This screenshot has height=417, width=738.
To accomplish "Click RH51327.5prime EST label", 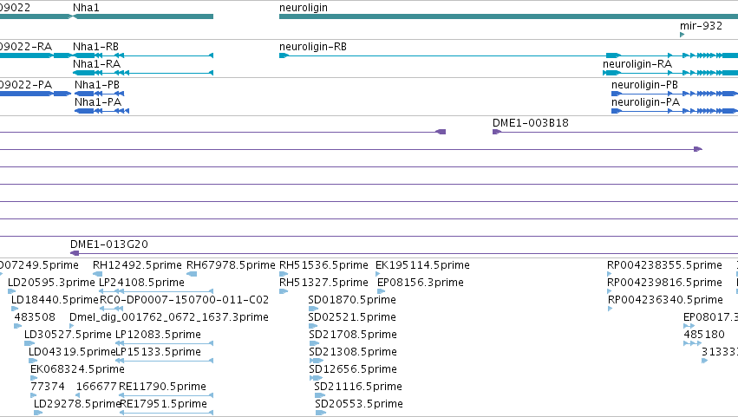I will point(323,283).
